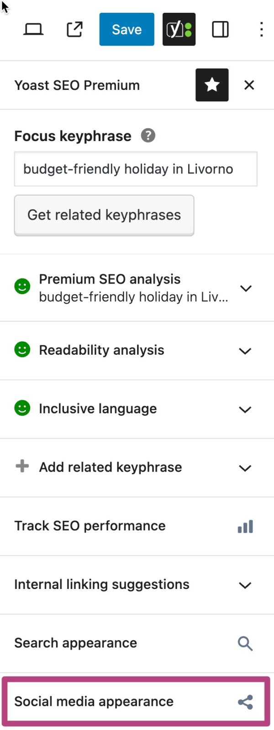Click inside the Focus keyphrase input field

pos(136,169)
